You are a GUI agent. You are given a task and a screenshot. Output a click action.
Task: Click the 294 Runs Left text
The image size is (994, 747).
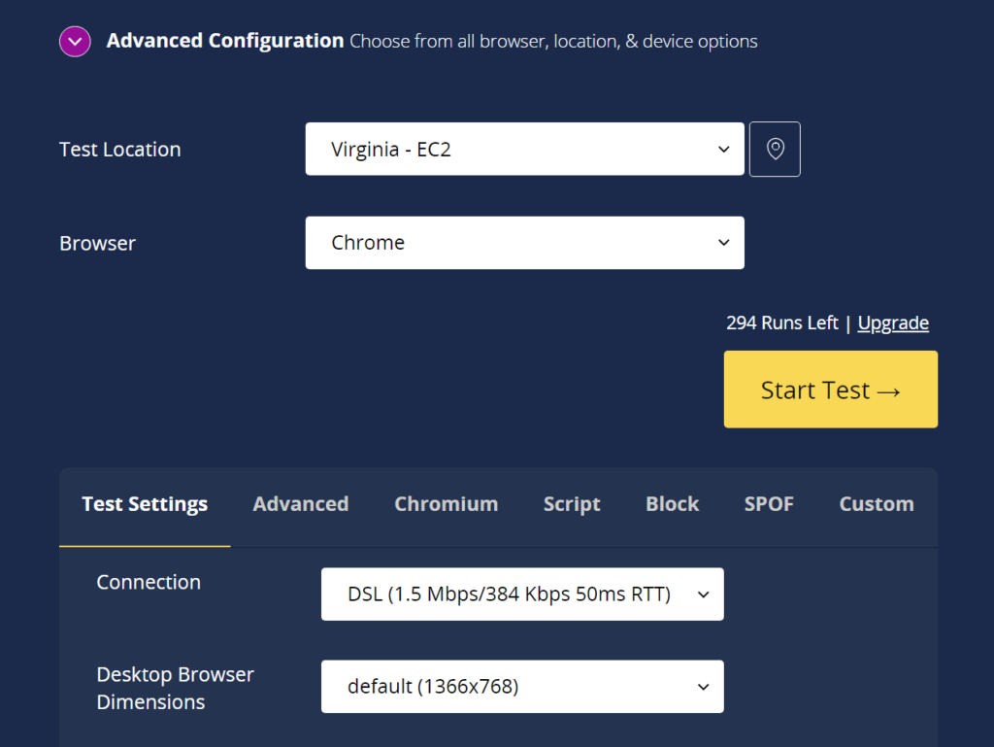781,323
